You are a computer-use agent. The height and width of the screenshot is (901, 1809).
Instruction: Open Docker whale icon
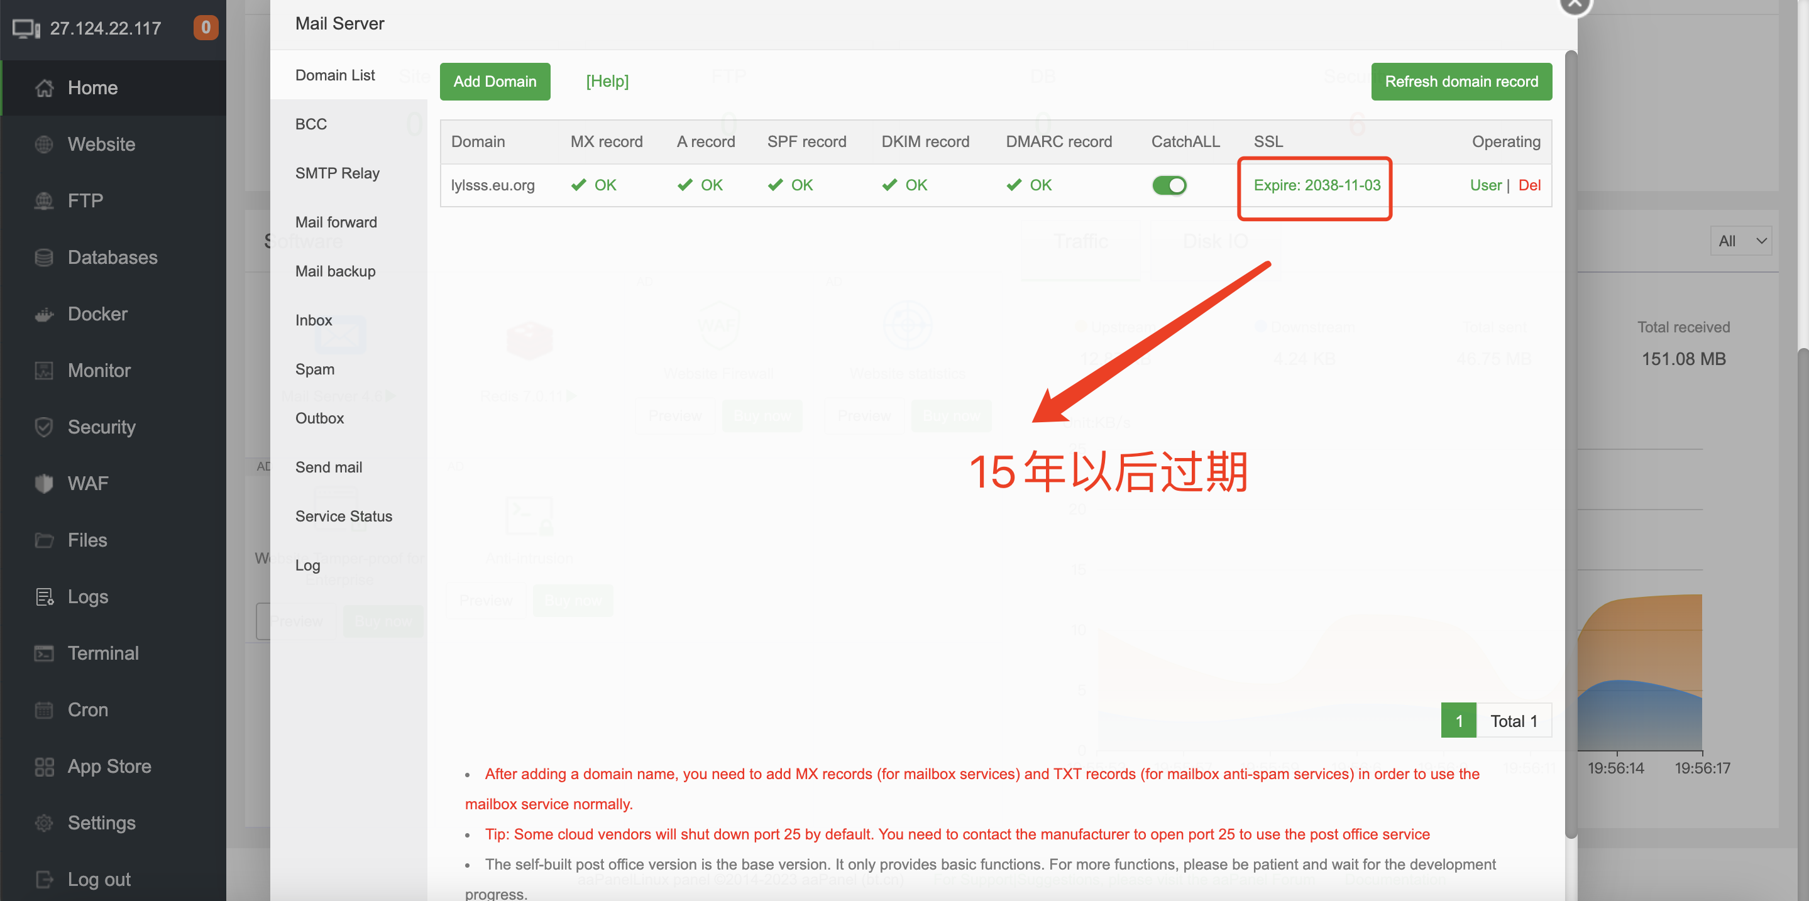pos(44,314)
